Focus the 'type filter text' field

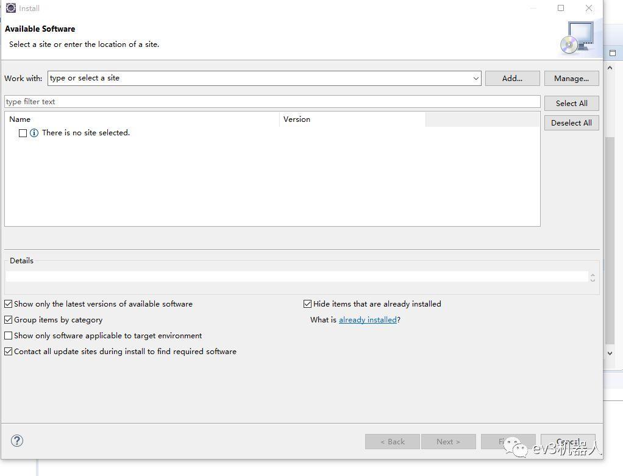pyautogui.click(x=272, y=101)
